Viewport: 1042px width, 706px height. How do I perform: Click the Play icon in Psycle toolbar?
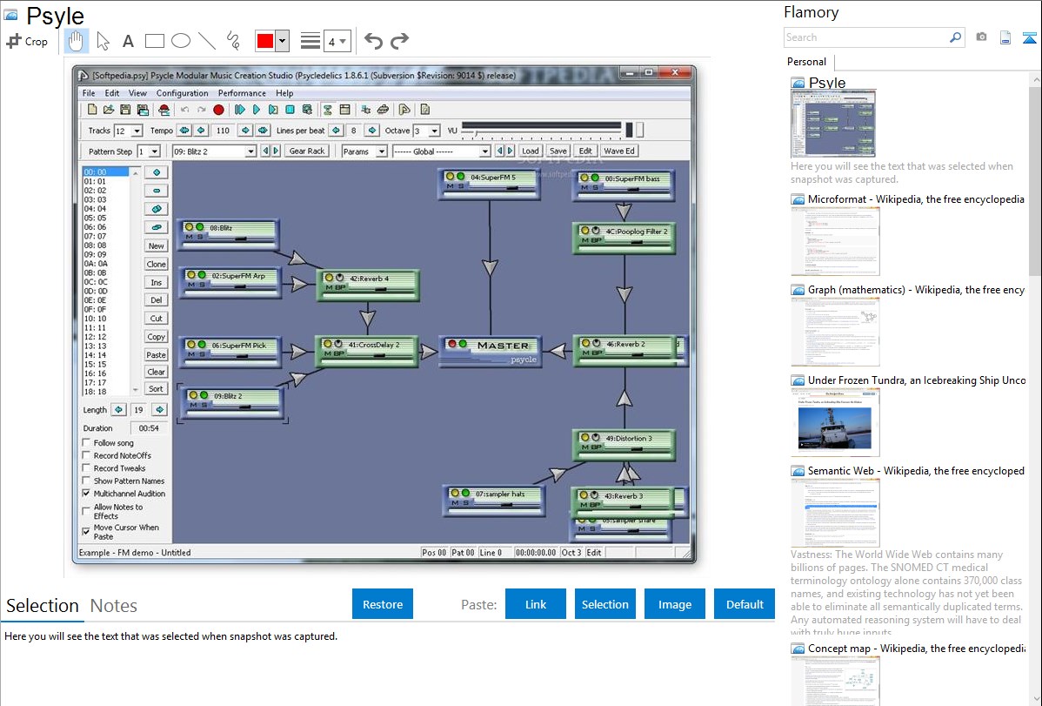point(257,110)
